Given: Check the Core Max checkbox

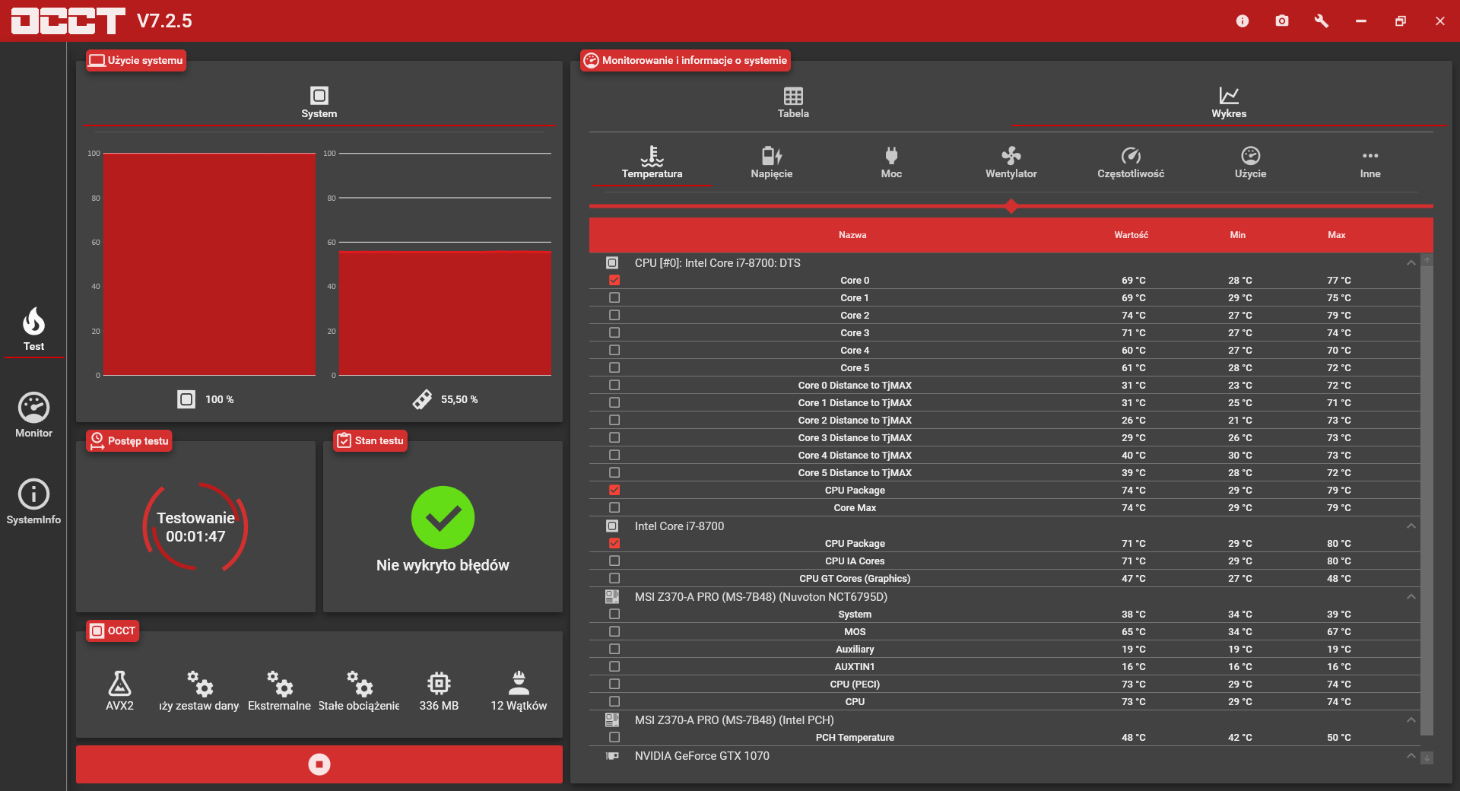Looking at the screenshot, I should pyautogui.click(x=614, y=508).
